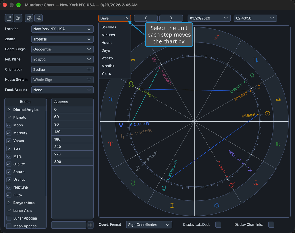
Task: Expand the Diurnal Angles group
Action: (x=9, y=110)
